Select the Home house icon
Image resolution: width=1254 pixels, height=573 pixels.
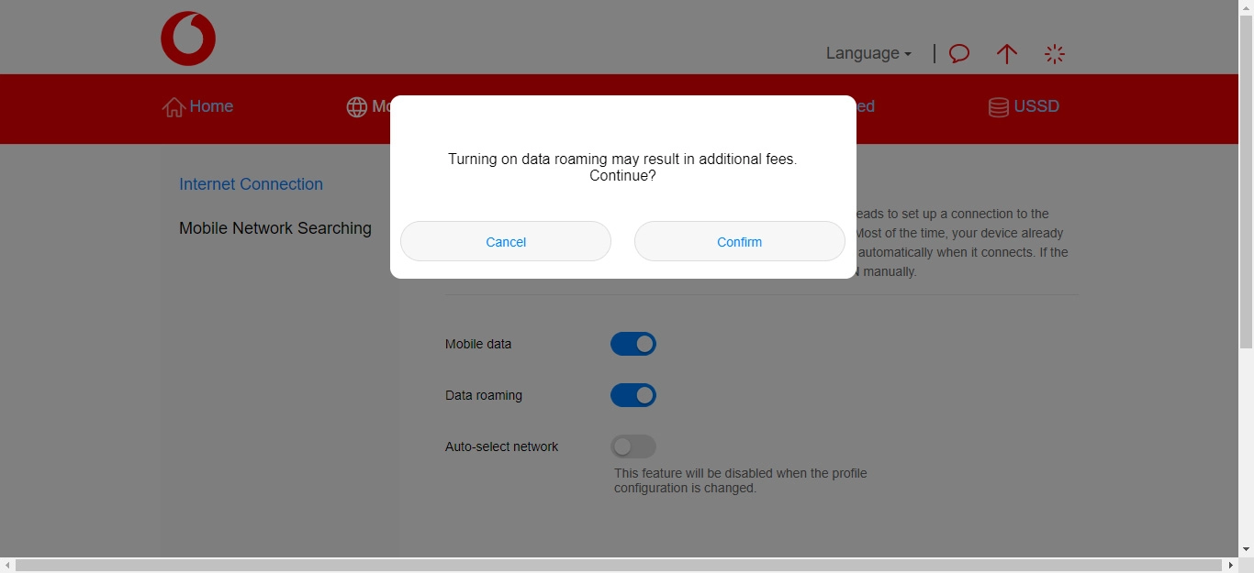click(174, 106)
